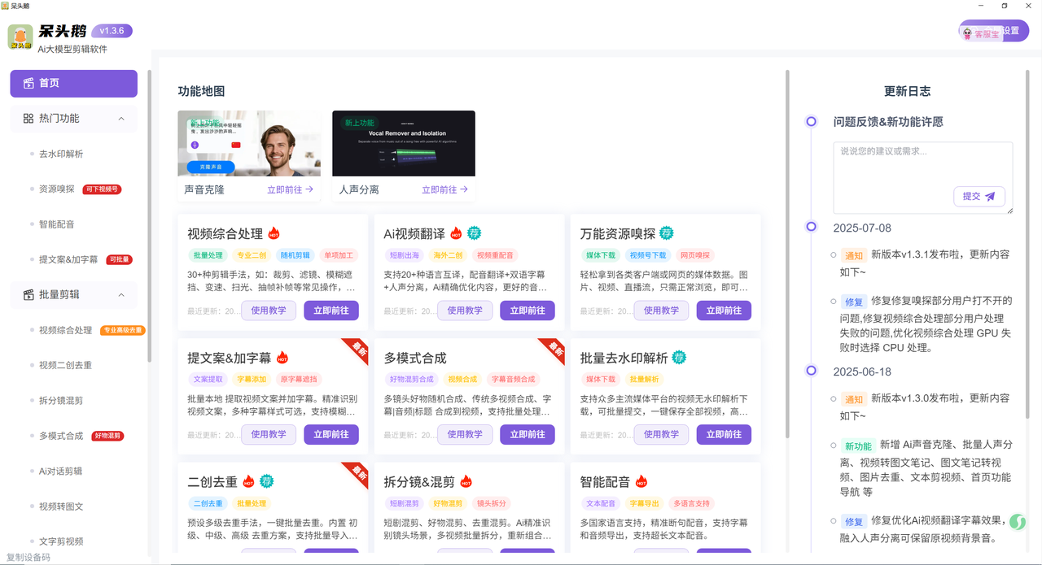This screenshot has width=1042, height=565.
Task: Click the green floating icon at bottom right
Action: click(x=1018, y=522)
